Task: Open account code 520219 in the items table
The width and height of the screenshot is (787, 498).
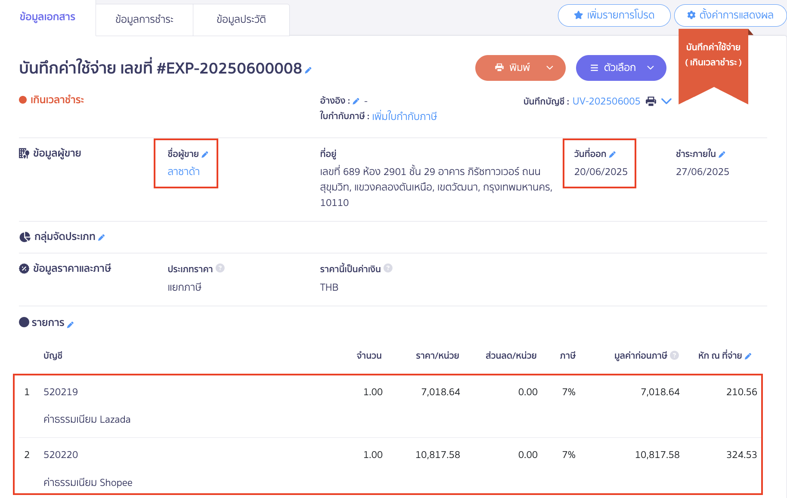Action: click(61, 392)
